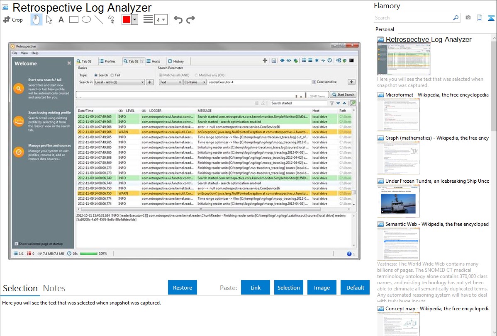Open the Text field type dropdown

171,82
